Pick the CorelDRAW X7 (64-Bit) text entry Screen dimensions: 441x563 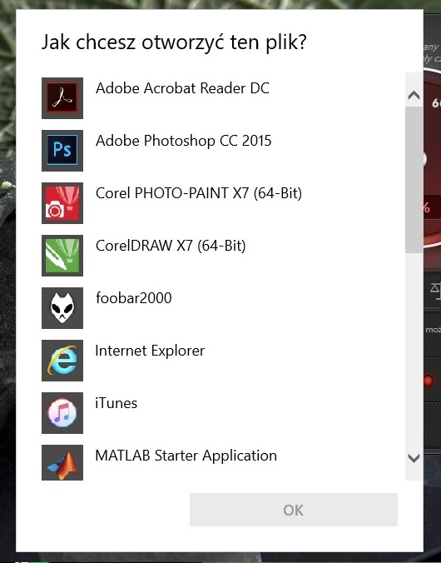[x=171, y=246]
